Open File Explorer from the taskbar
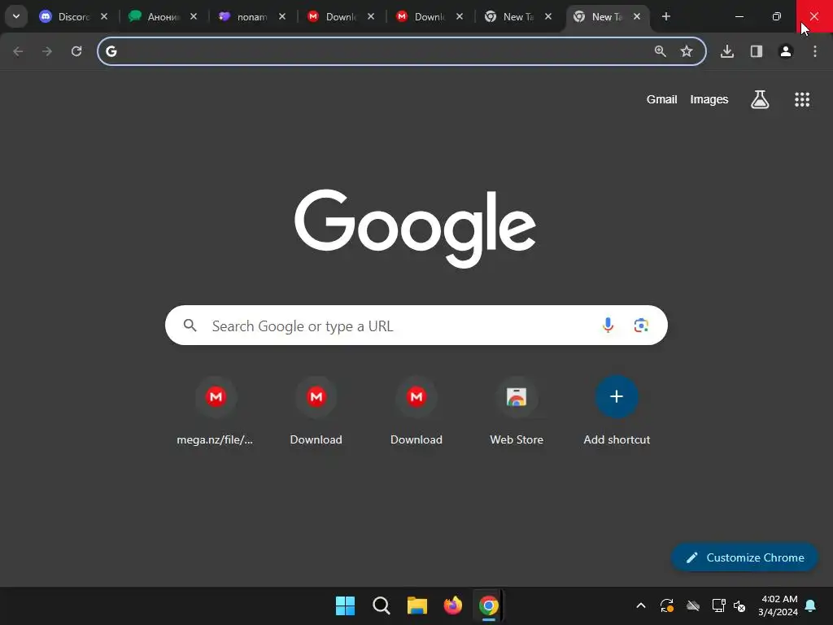The image size is (833, 625). [417, 605]
